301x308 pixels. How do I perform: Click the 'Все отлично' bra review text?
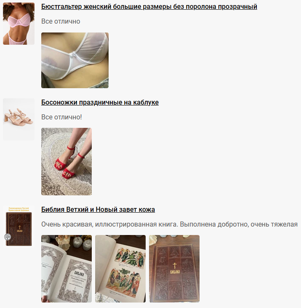point(61,21)
